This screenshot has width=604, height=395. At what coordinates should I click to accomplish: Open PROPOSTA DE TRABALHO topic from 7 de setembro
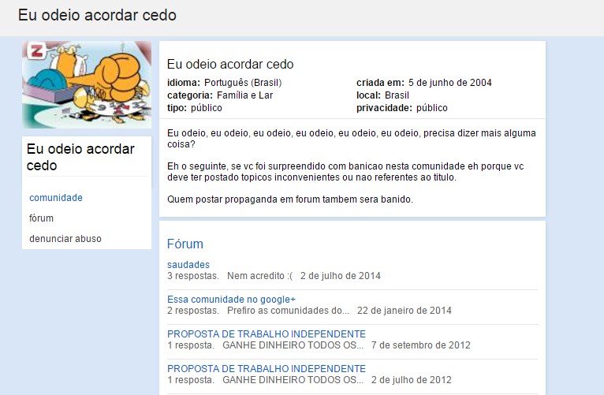(267, 334)
